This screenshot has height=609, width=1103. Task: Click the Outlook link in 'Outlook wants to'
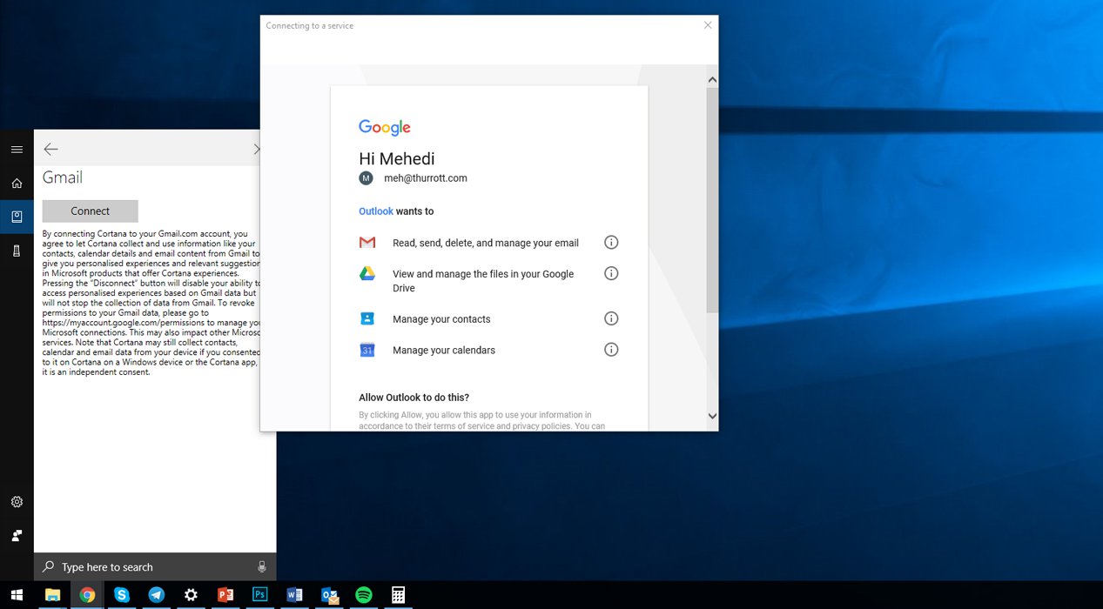pyautogui.click(x=376, y=211)
